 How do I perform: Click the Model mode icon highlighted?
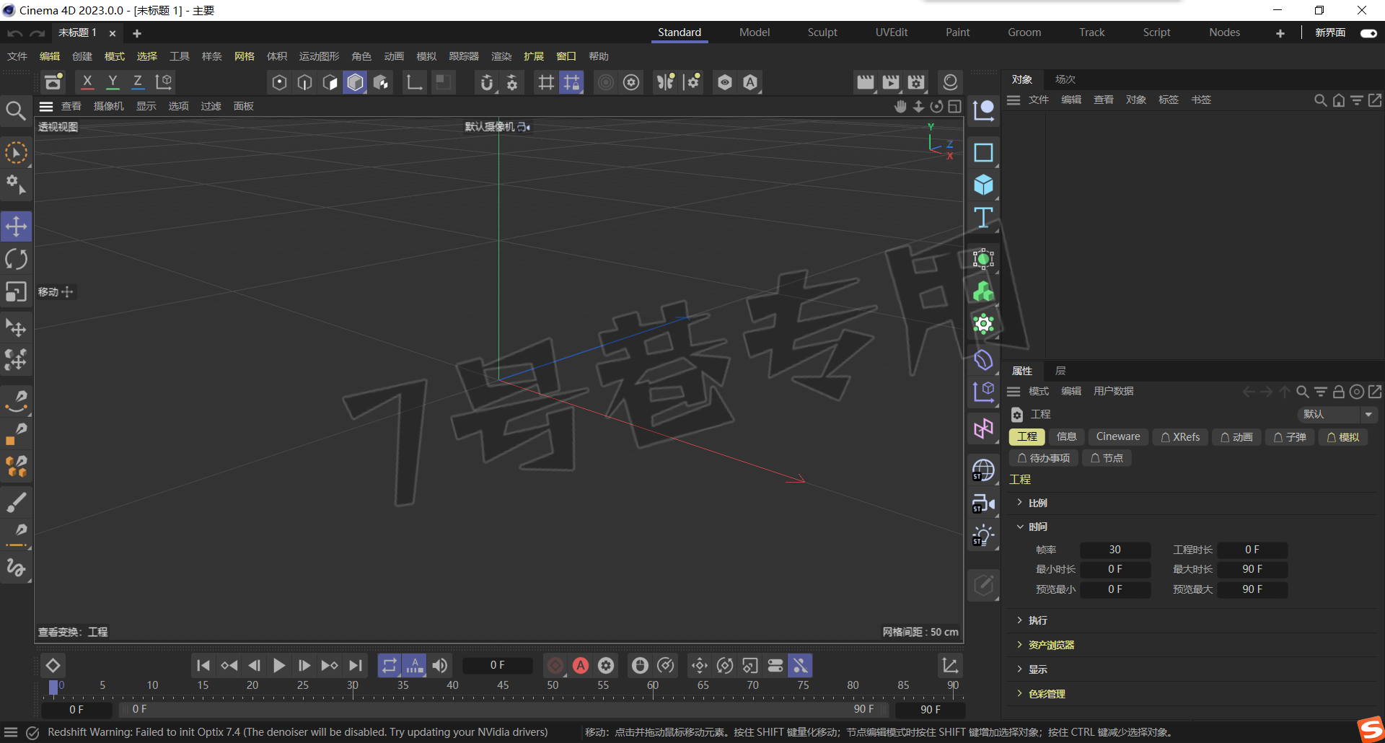coord(355,82)
